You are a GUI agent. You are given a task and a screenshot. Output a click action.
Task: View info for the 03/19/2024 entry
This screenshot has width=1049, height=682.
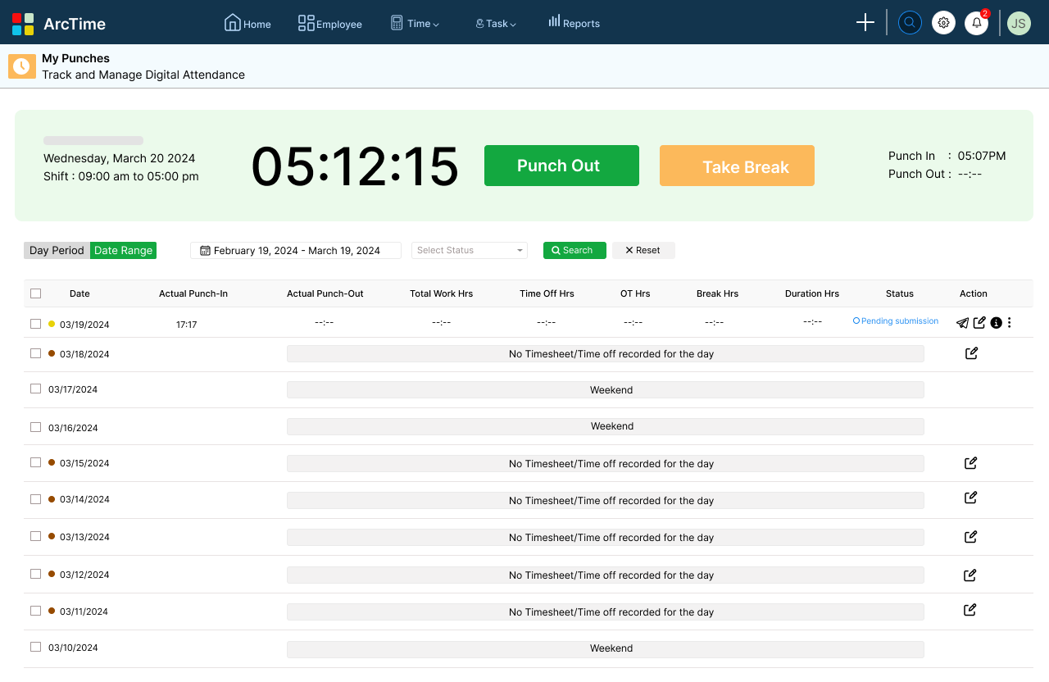tap(996, 323)
